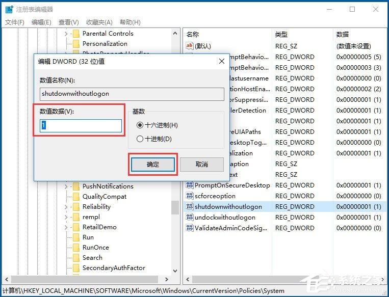Select the scforceoption value name

click(x=215, y=196)
